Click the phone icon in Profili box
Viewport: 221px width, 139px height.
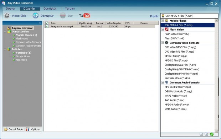(163, 16)
